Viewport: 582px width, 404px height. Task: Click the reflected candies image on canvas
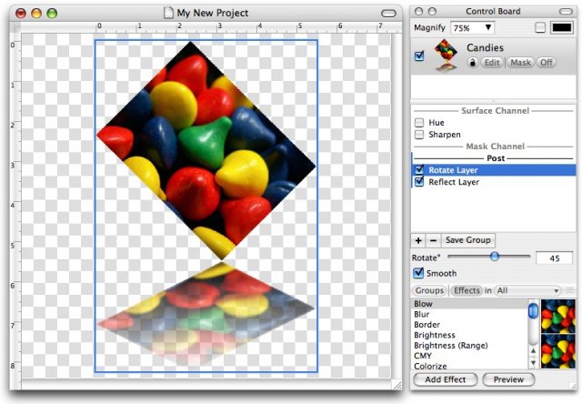[x=206, y=313]
